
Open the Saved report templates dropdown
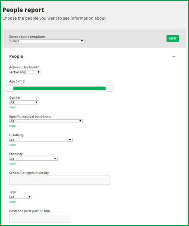pyautogui.click(x=47, y=41)
